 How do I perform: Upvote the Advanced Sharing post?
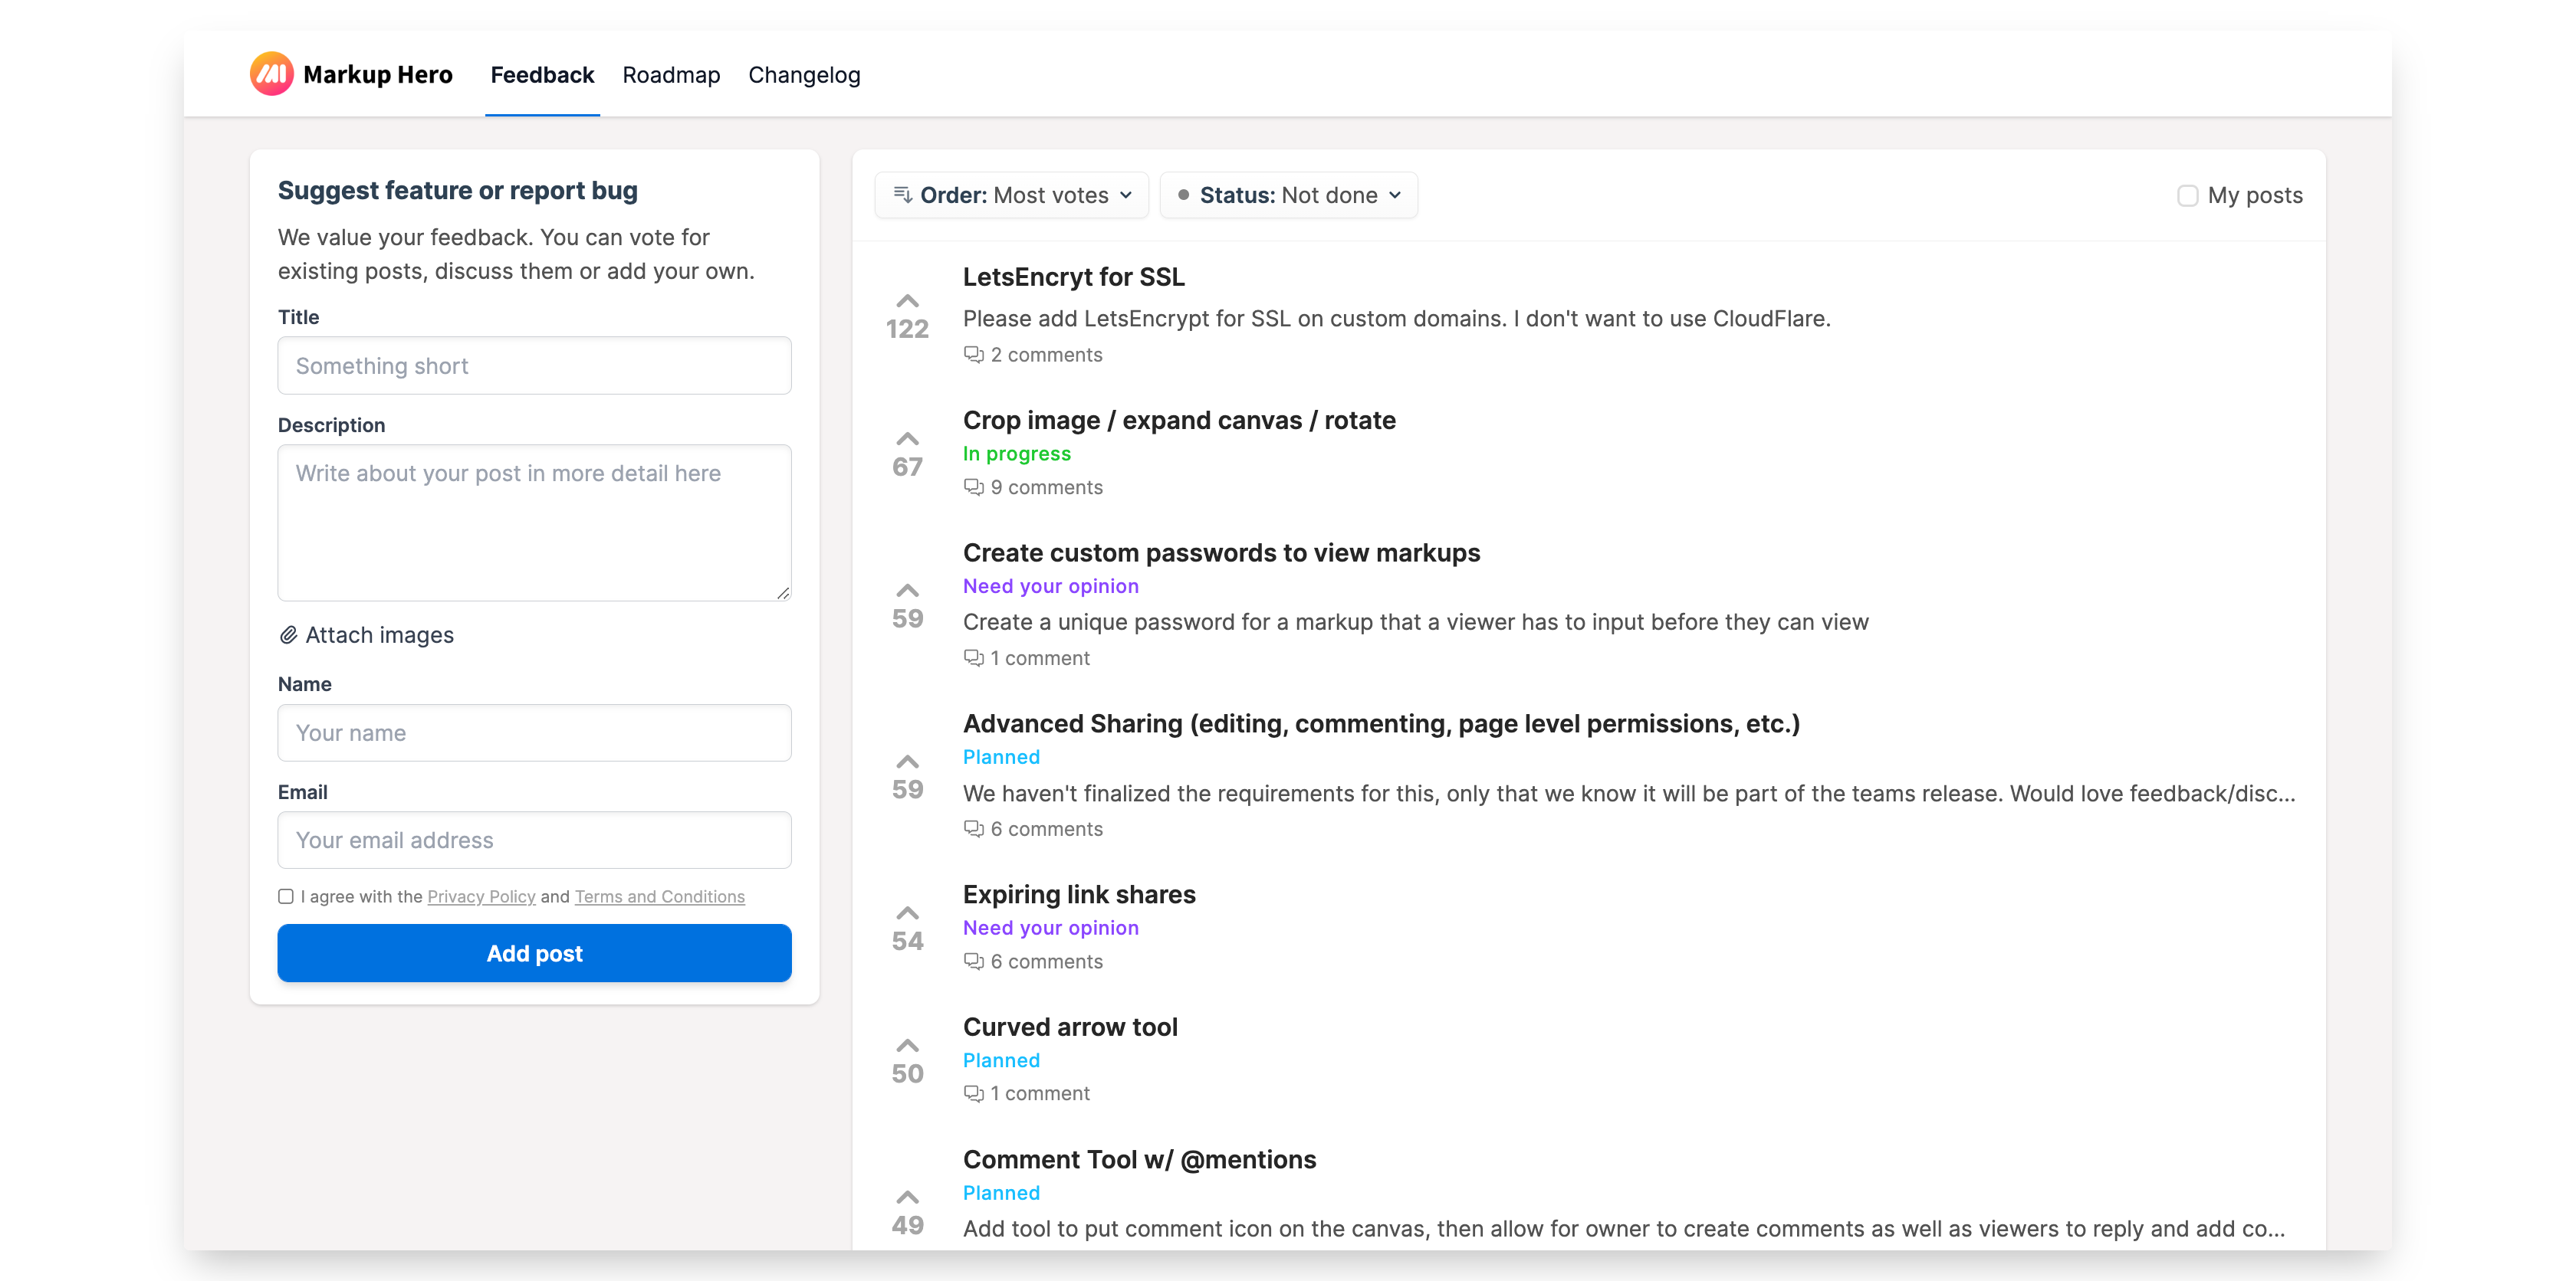[x=907, y=762]
